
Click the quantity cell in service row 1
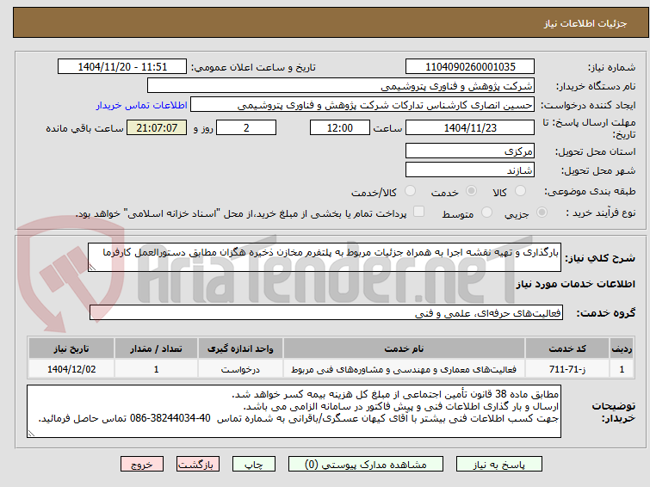coord(156,369)
